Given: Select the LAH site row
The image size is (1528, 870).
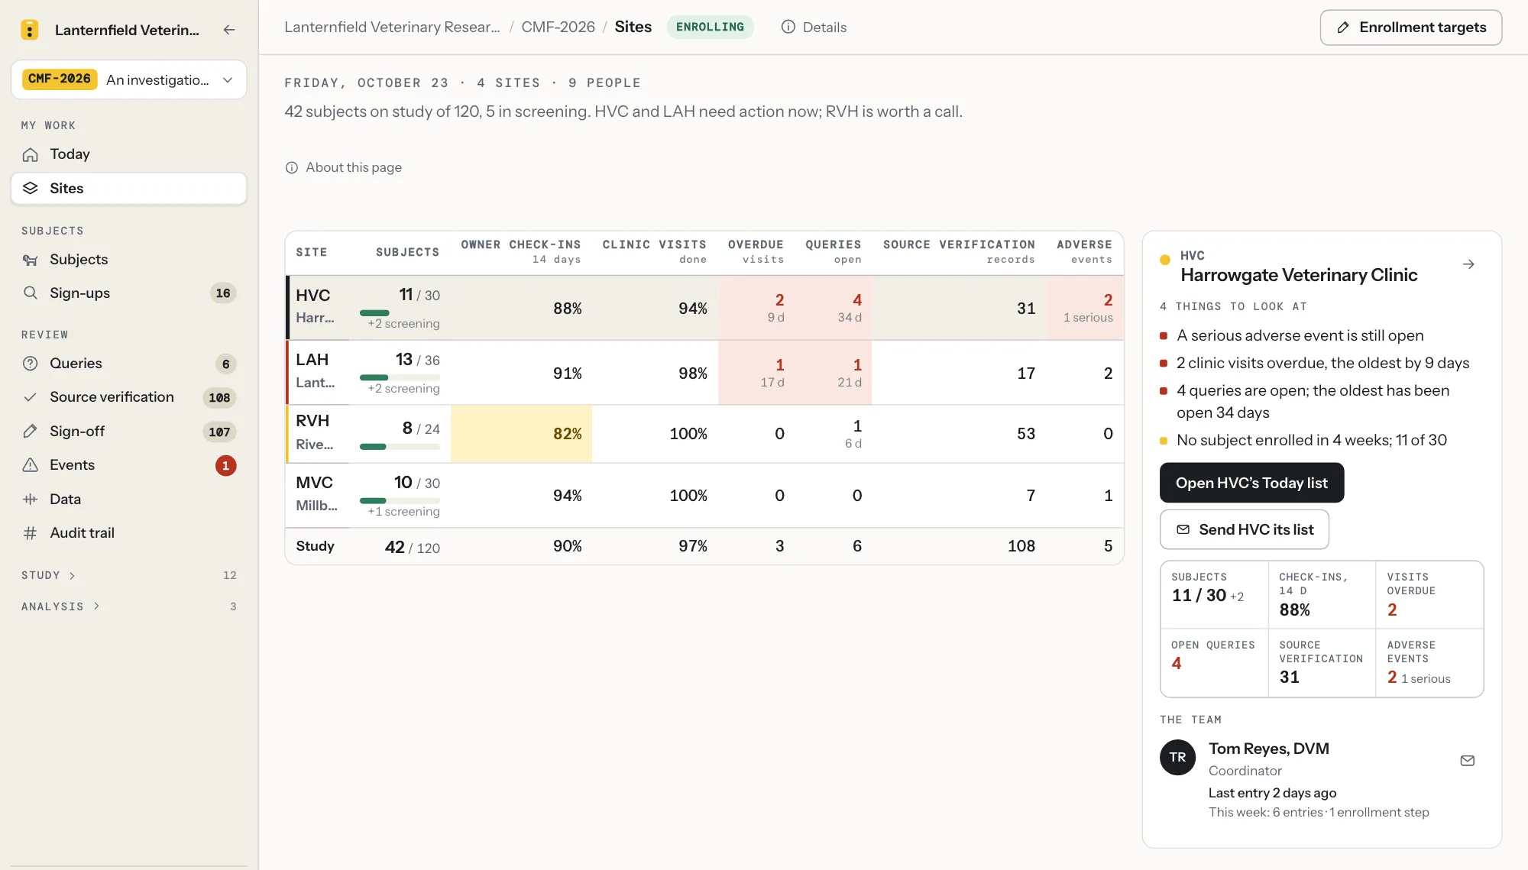Looking at the screenshot, I should pos(704,373).
